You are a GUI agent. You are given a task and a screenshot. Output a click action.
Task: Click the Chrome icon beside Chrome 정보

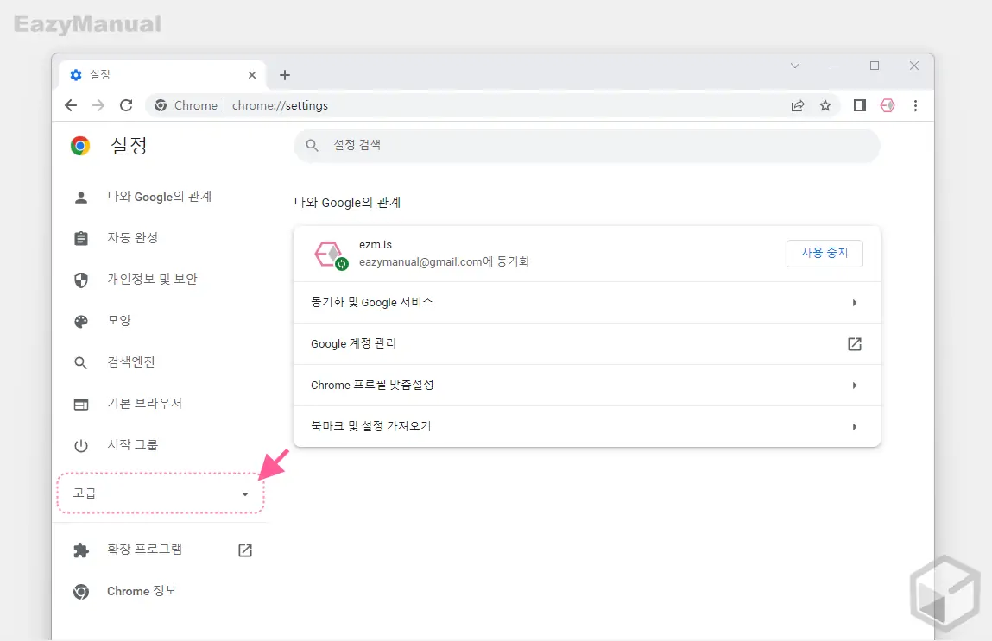pos(81,592)
